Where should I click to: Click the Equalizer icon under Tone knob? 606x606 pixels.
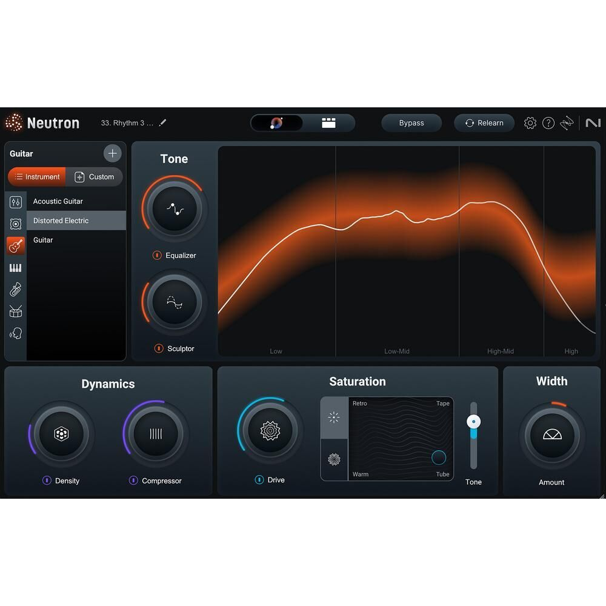click(x=159, y=255)
